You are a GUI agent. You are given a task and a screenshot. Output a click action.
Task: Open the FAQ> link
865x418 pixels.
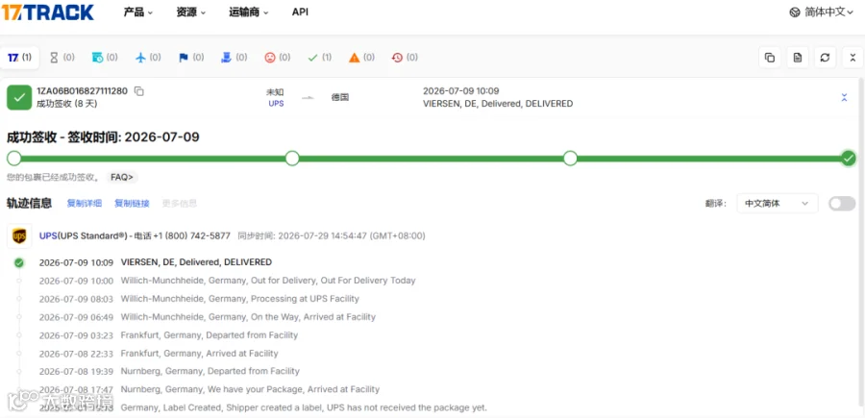(x=122, y=177)
